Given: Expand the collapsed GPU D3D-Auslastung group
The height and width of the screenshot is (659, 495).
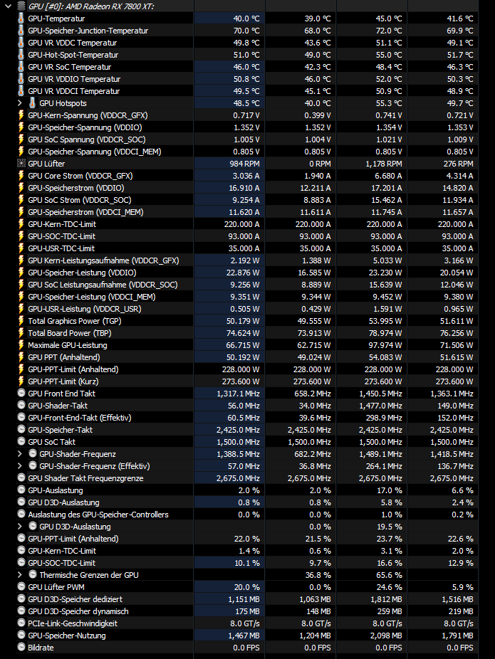Looking at the screenshot, I should point(19,527).
